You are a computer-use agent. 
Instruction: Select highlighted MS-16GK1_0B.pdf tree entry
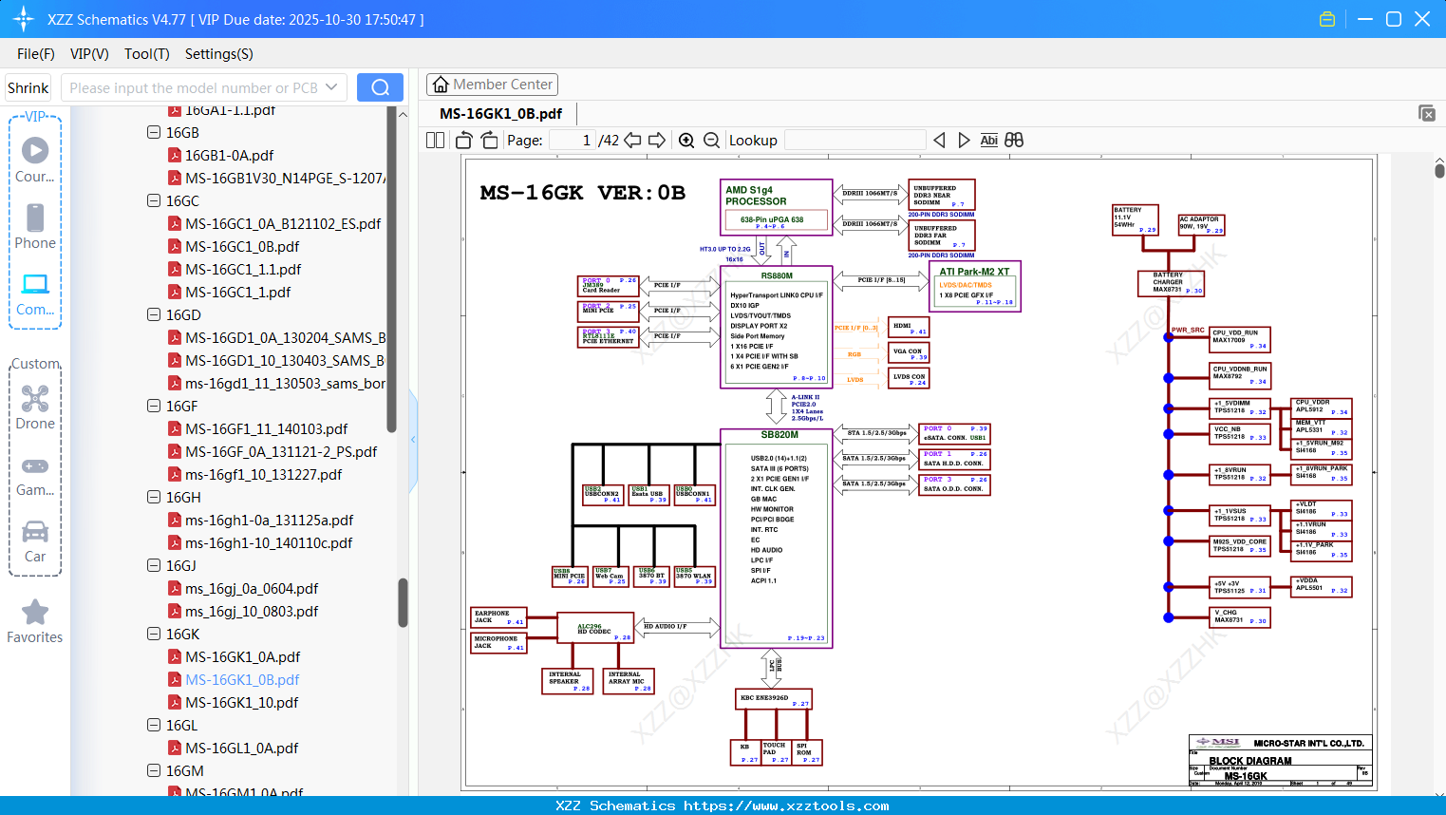(242, 680)
